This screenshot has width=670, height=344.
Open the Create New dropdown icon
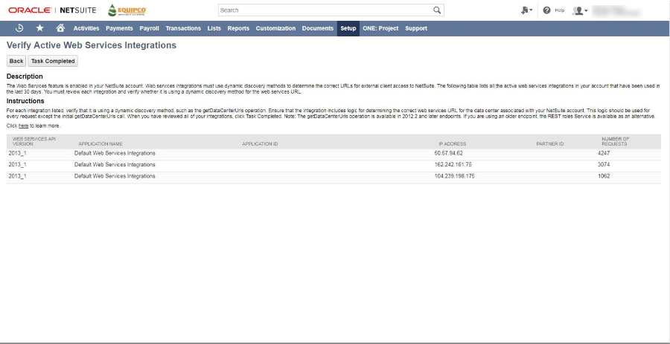pos(527,10)
